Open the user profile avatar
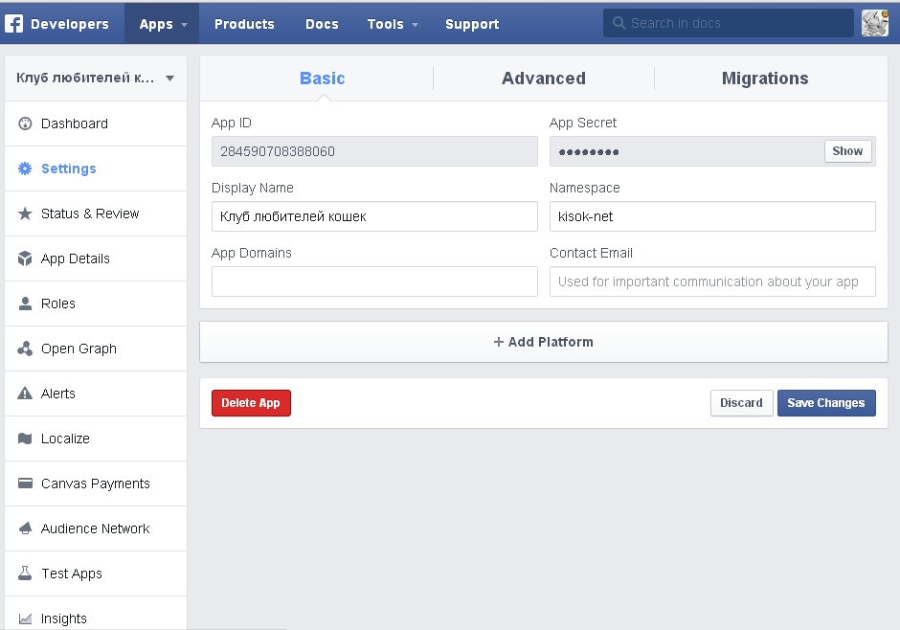The width and height of the screenshot is (900, 630). pyautogui.click(x=875, y=23)
